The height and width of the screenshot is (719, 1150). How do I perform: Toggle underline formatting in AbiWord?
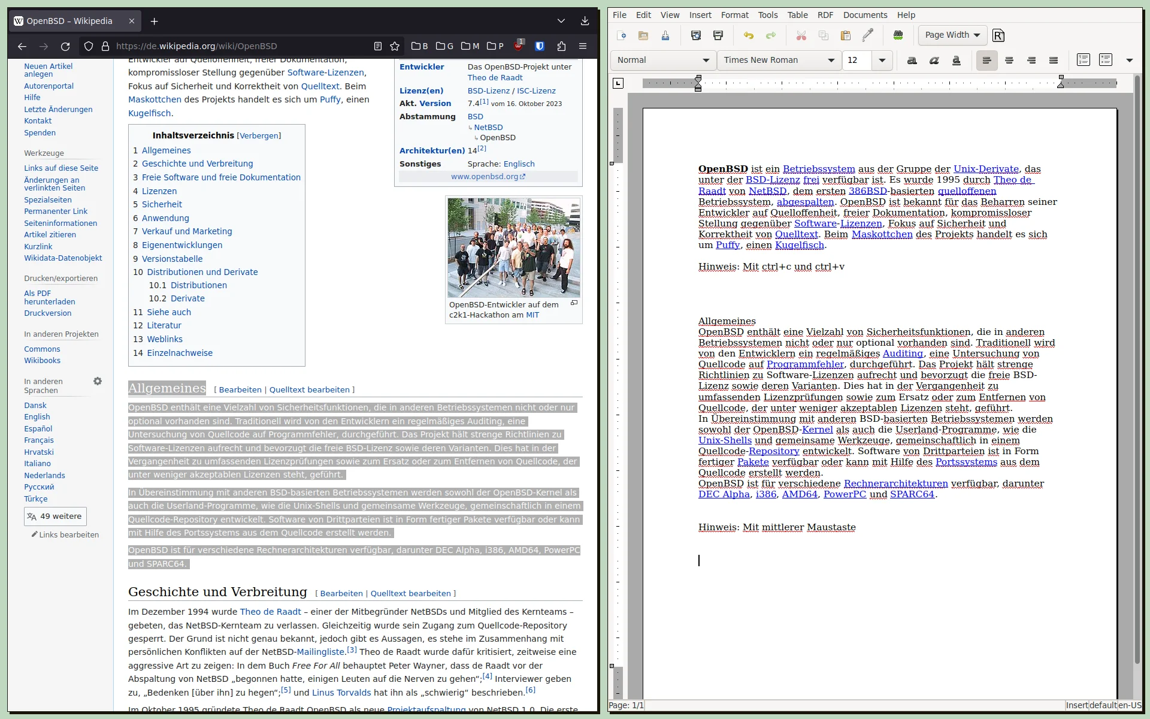coord(957,60)
